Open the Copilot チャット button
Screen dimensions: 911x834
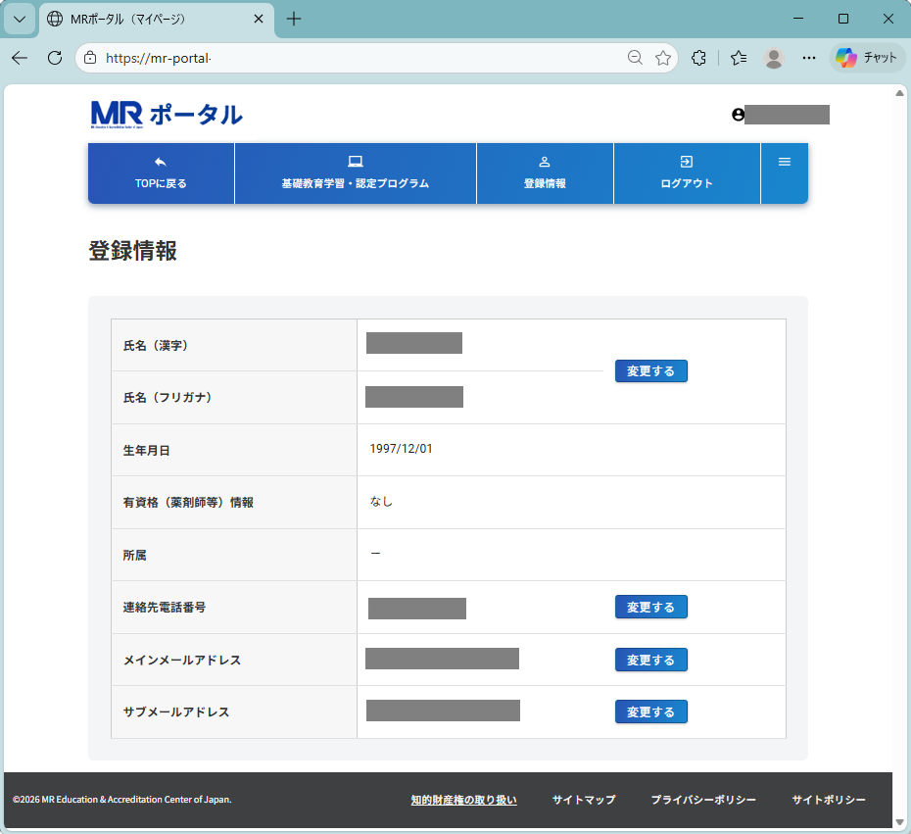coord(866,58)
